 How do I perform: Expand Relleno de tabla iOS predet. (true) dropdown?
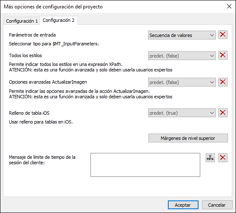point(182,113)
